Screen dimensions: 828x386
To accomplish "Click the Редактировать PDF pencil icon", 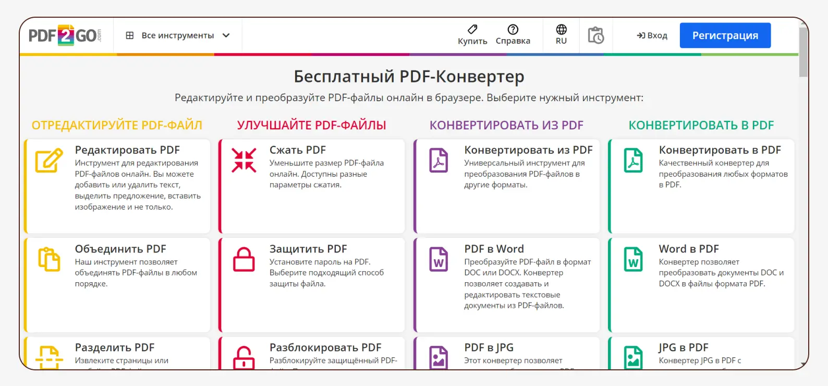I will click(x=49, y=160).
